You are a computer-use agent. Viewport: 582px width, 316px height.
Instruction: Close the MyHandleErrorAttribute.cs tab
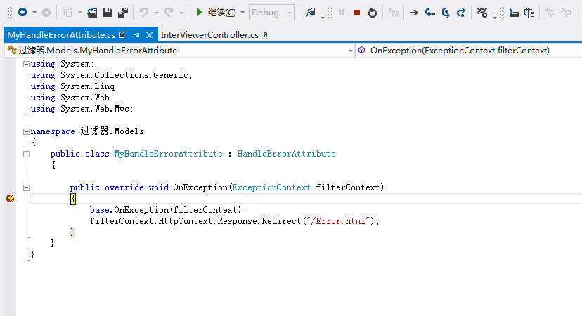click(x=150, y=35)
